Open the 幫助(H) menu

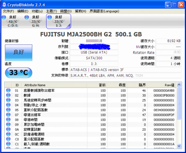pyautogui.click(x=81, y=11)
